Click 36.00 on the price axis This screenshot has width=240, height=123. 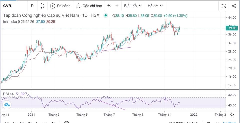[x=232, y=35]
